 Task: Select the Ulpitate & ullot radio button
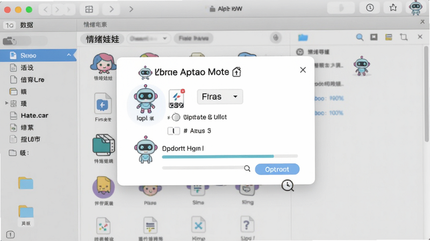[x=176, y=117]
